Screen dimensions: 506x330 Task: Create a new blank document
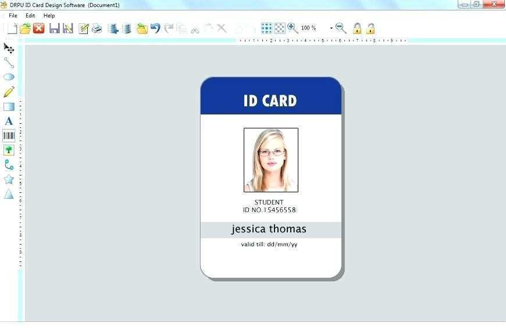coord(12,28)
